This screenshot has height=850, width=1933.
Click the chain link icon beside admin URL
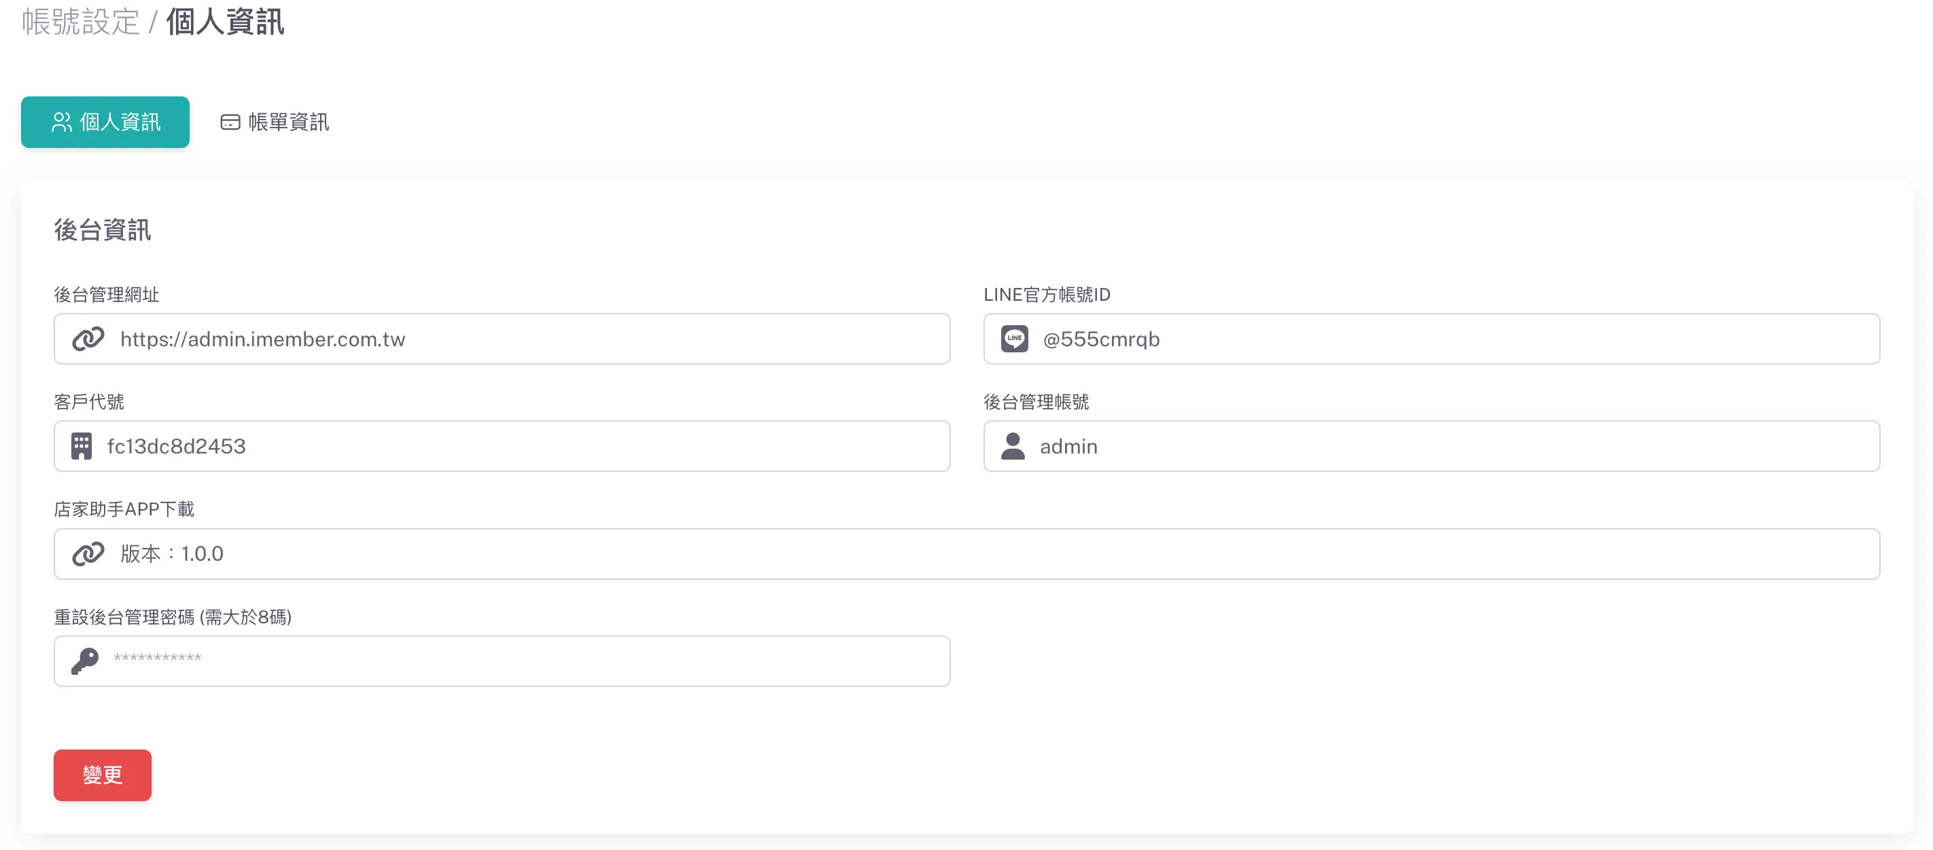(88, 339)
